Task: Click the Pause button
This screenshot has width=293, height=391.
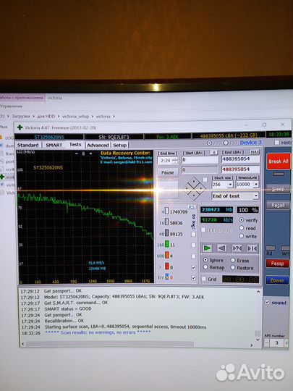Action: pos(168,172)
